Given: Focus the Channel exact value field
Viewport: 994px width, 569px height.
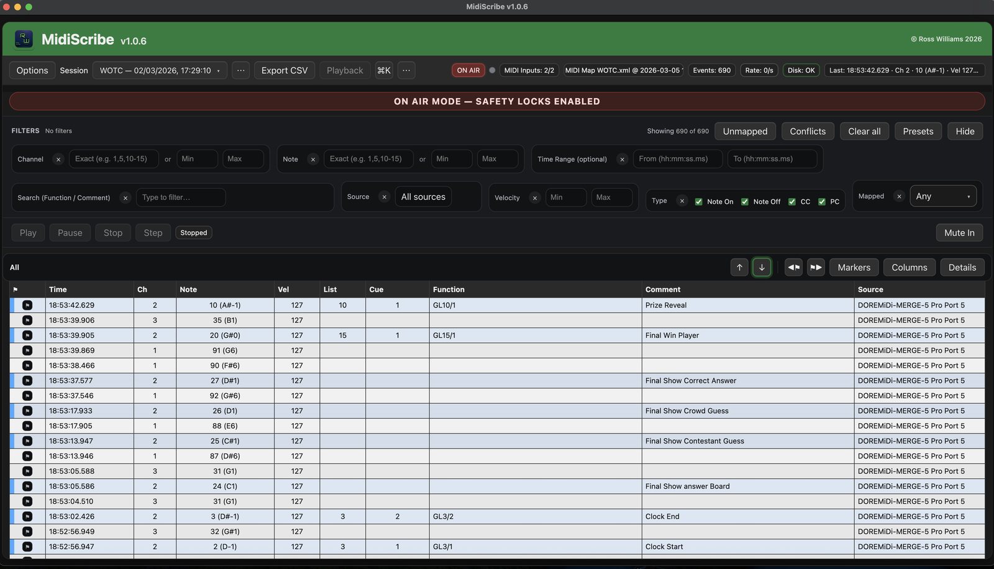Looking at the screenshot, I should coord(114,159).
